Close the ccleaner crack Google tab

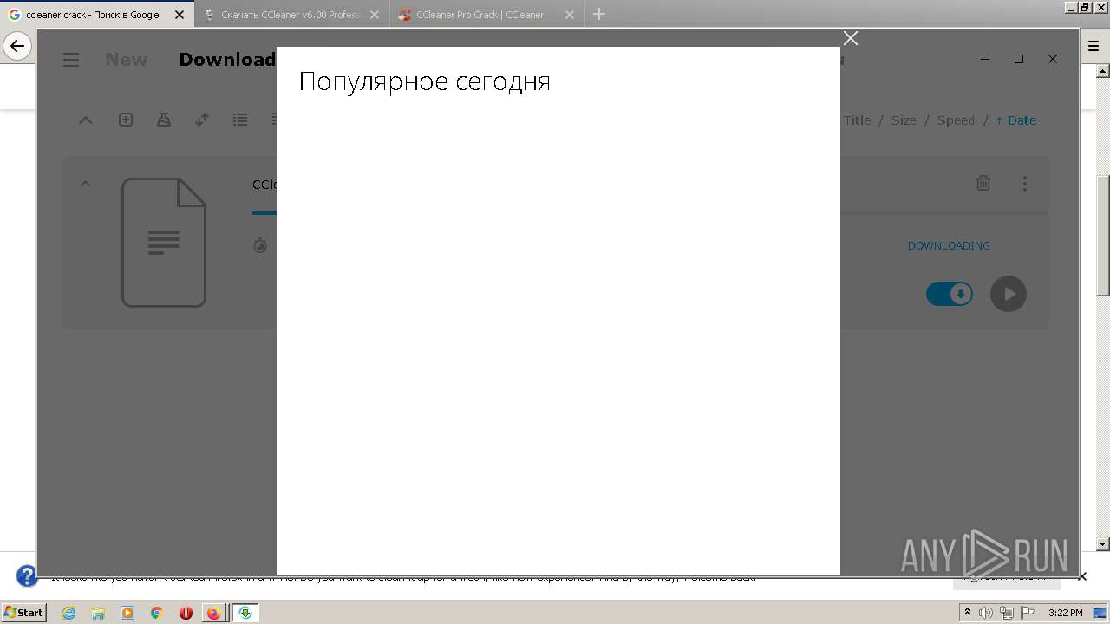180,15
